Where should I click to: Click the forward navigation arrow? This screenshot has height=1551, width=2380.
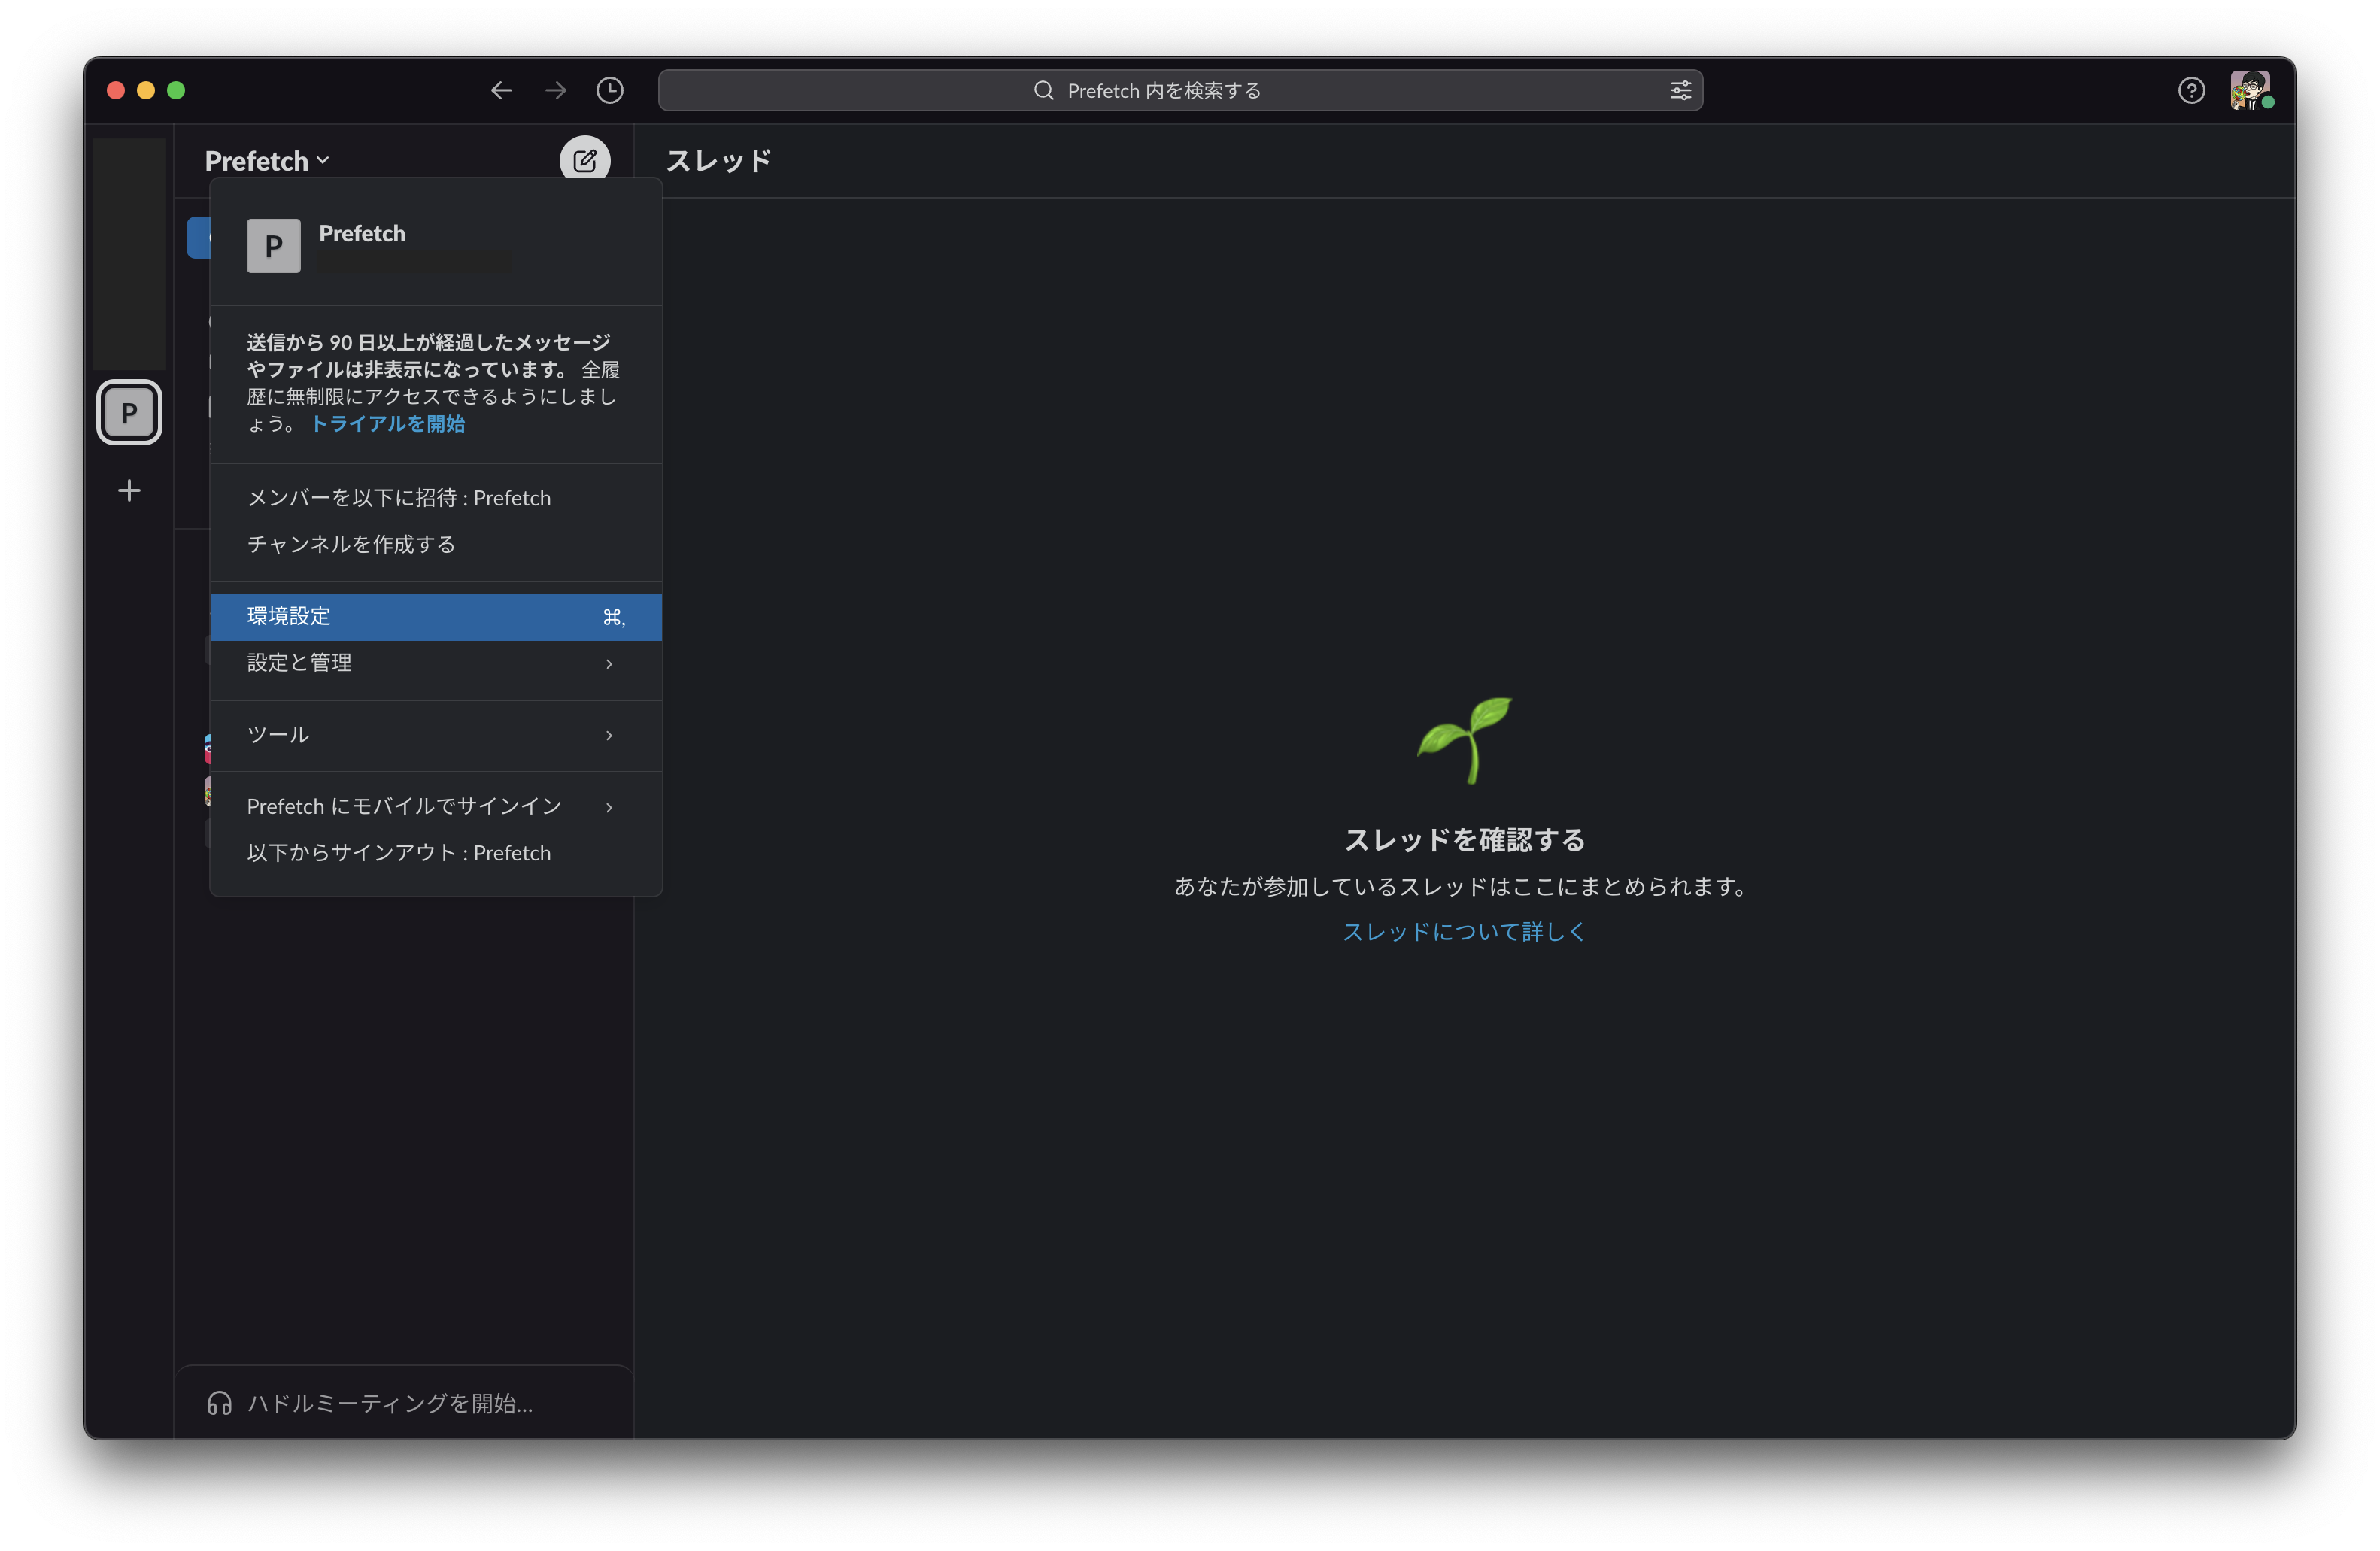556,91
